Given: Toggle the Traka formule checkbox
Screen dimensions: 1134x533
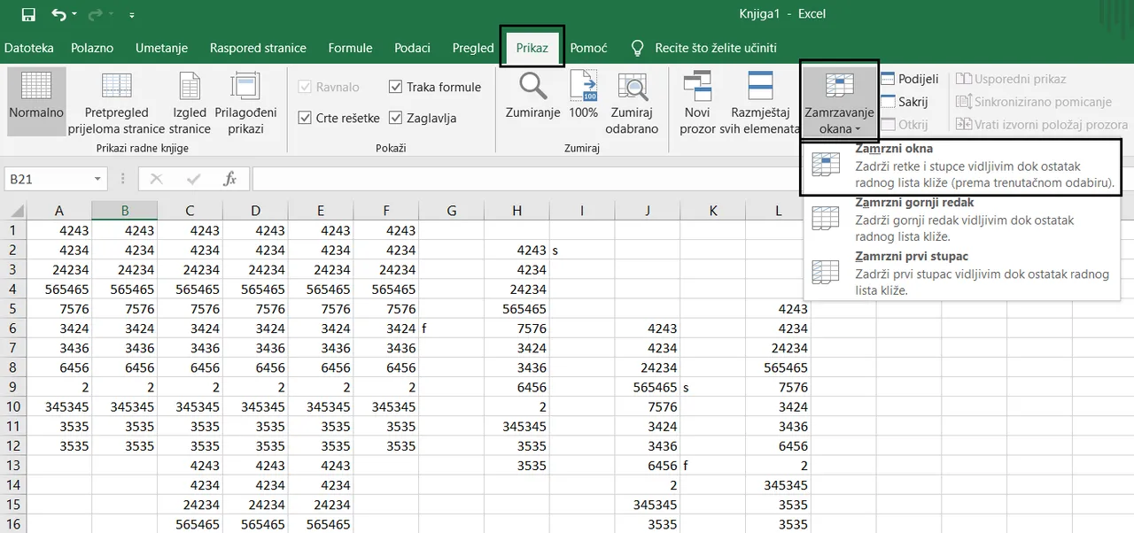Looking at the screenshot, I should pyautogui.click(x=396, y=87).
